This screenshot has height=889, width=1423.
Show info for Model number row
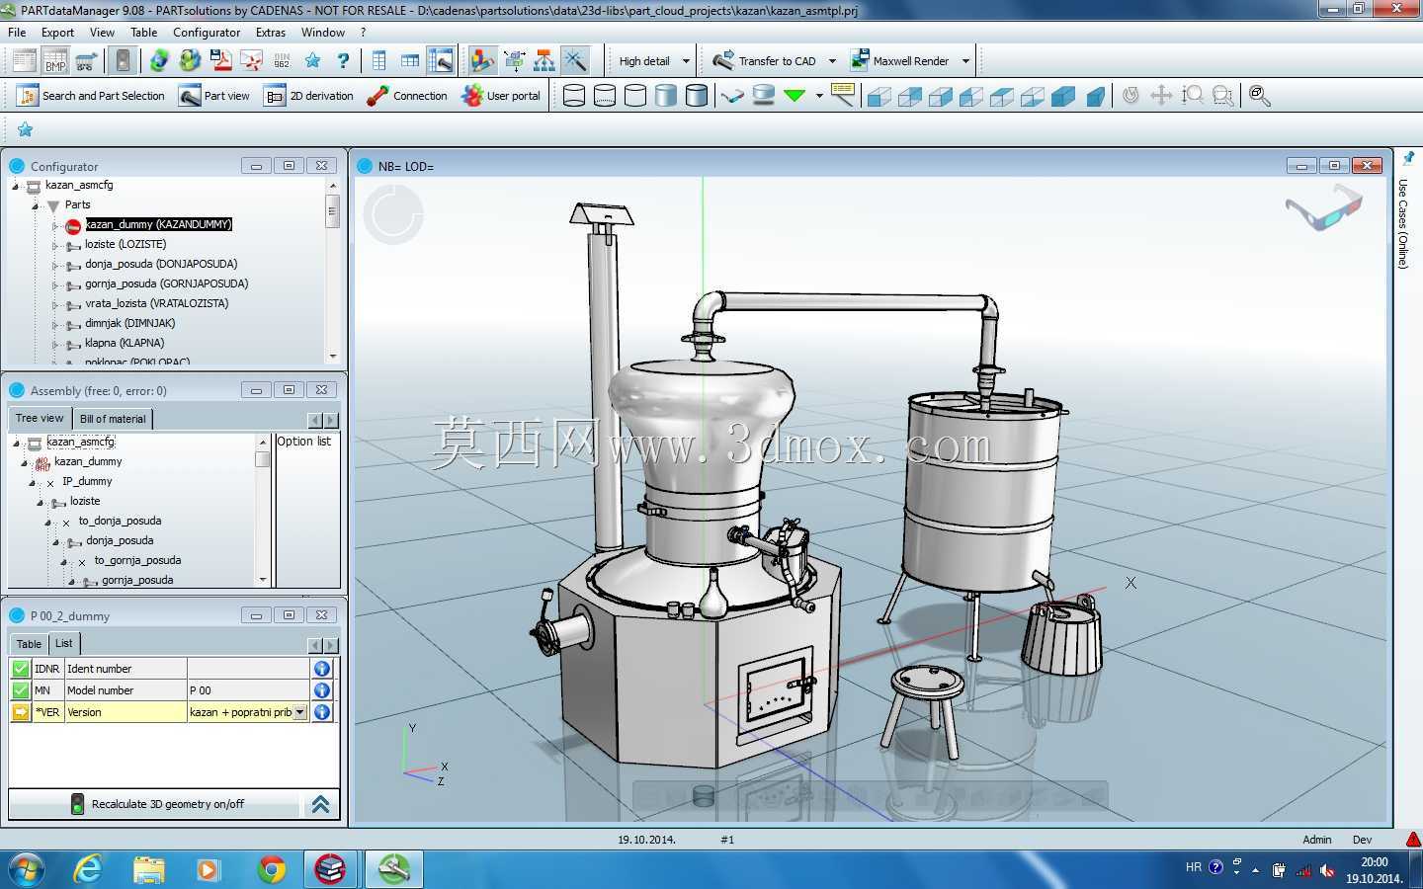tap(322, 690)
